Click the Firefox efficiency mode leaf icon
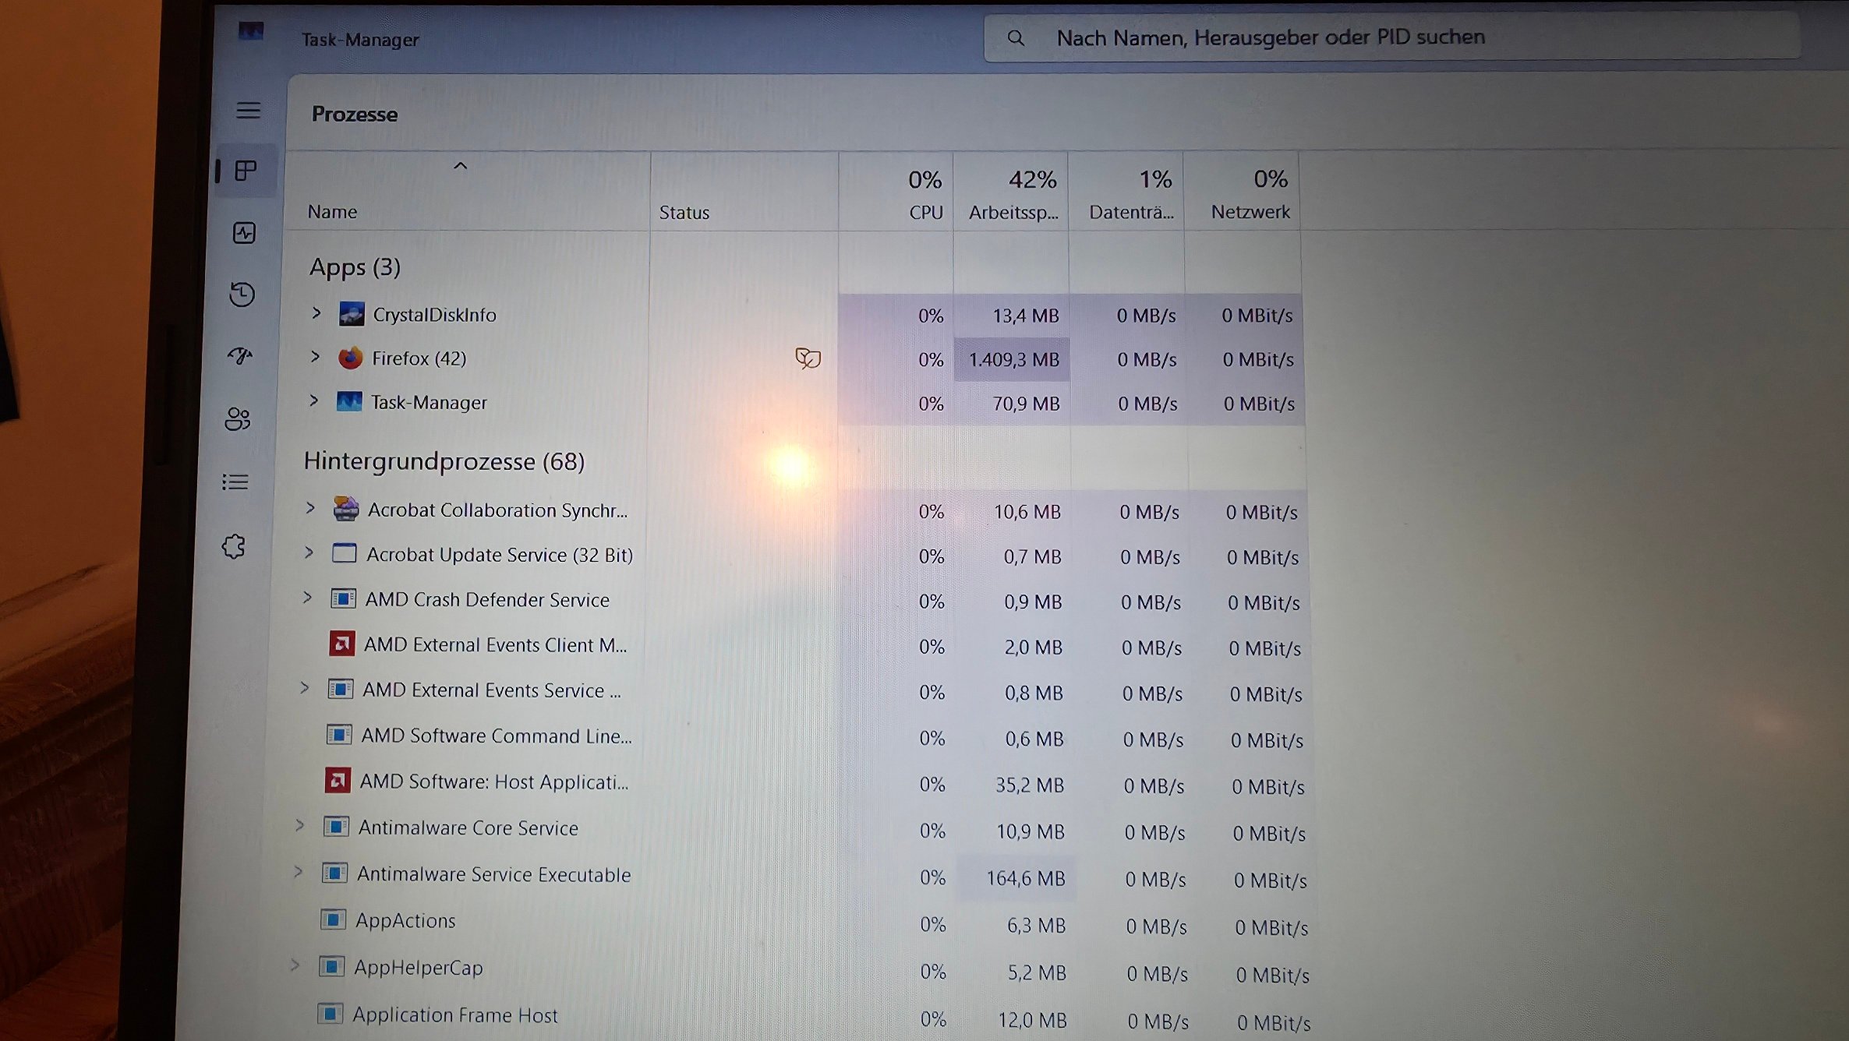 click(808, 358)
